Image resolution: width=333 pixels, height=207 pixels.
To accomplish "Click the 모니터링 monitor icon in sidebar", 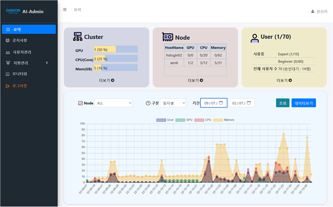I will point(8,74).
